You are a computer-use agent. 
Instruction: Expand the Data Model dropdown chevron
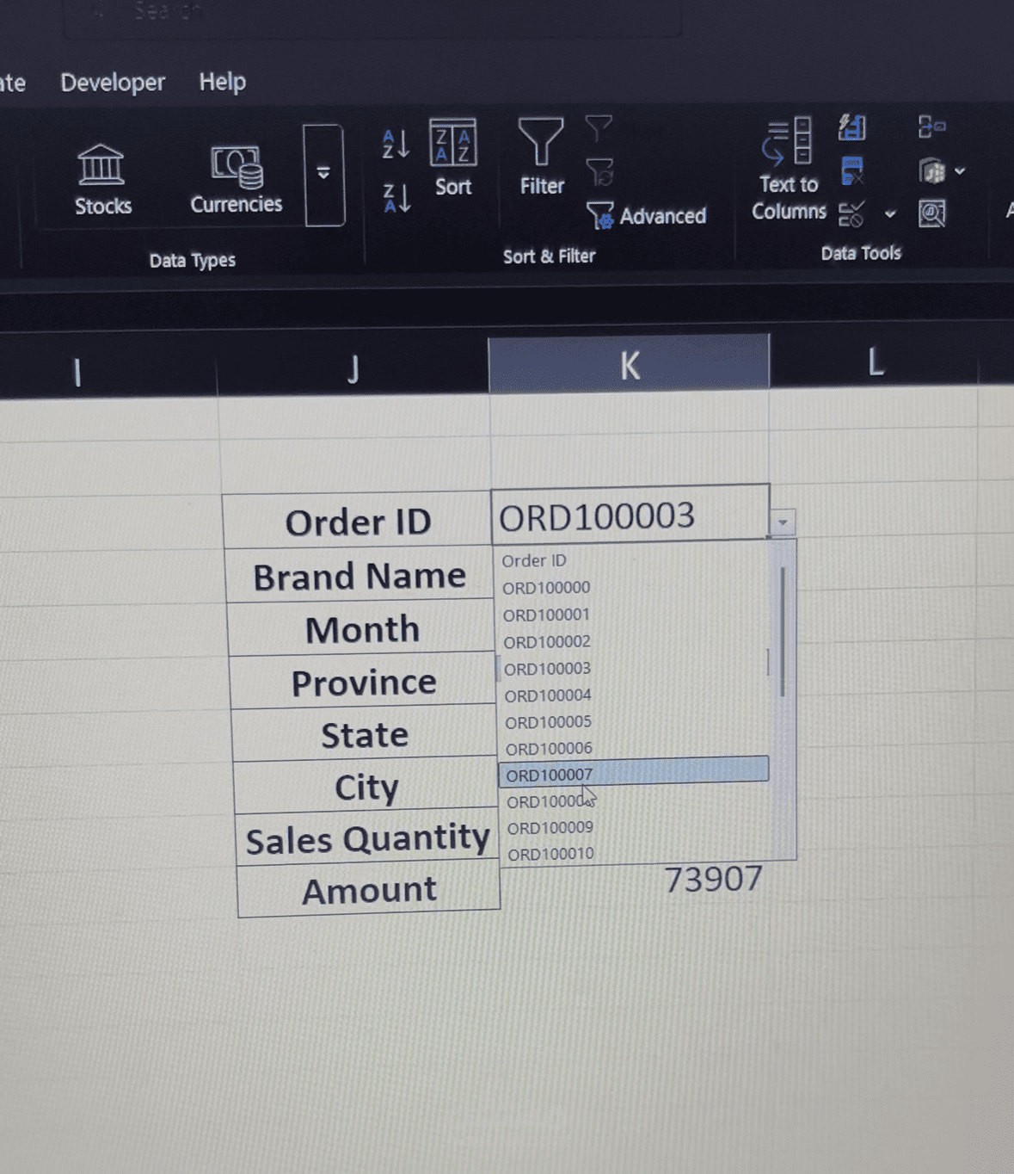(960, 170)
